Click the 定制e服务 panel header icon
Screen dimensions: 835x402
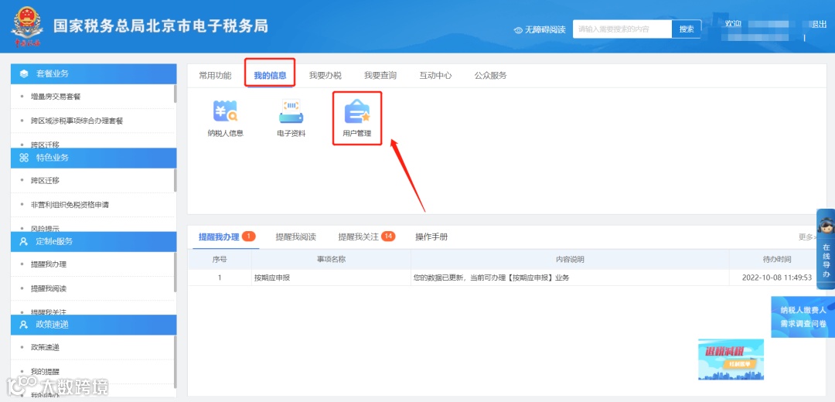(x=23, y=241)
